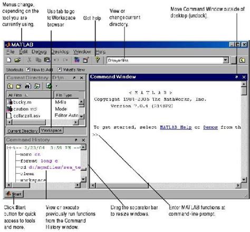Click at the Command Window >> prompt

(x=95, y=135)
